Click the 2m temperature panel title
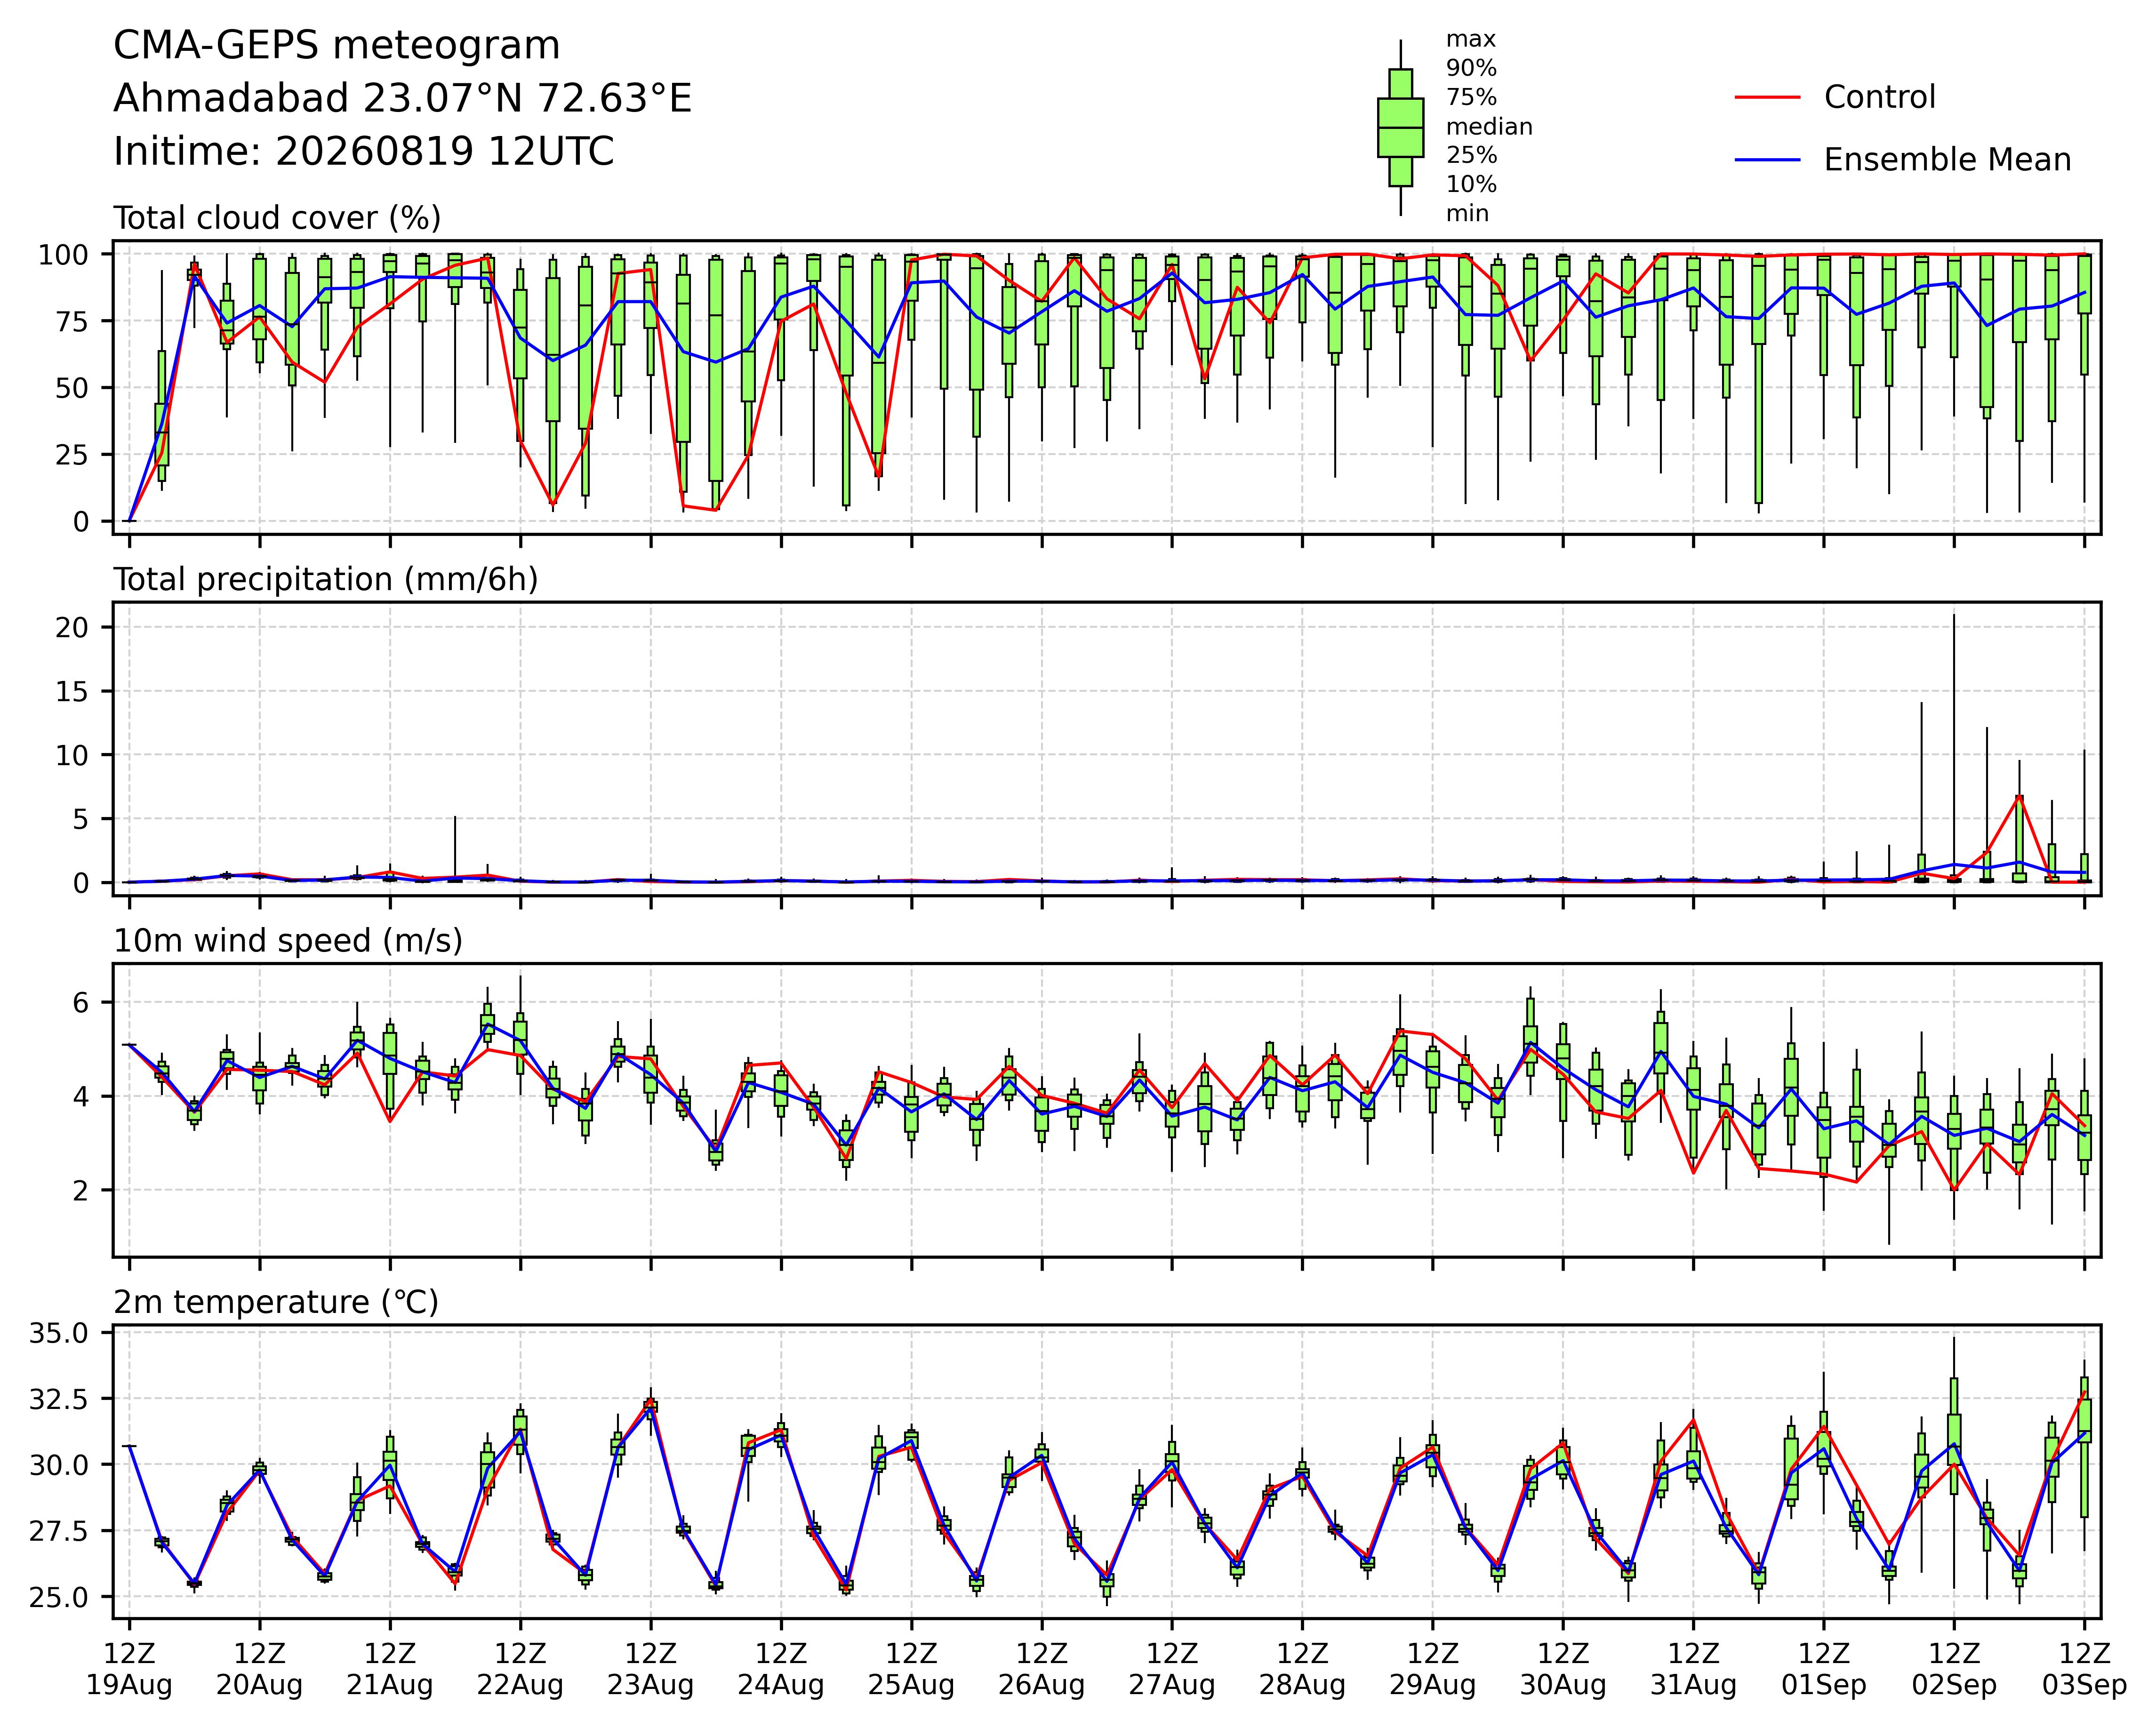 point(276,1302)
